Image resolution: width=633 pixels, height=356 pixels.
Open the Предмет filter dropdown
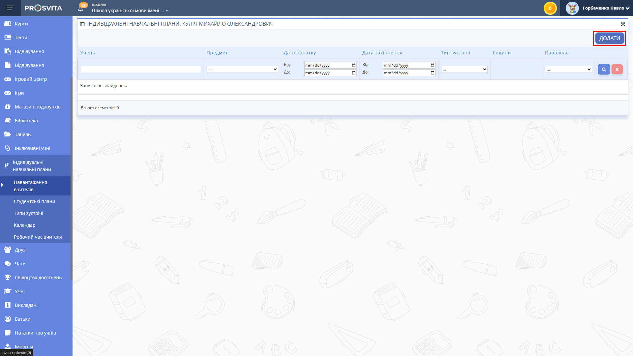[242, 70]
